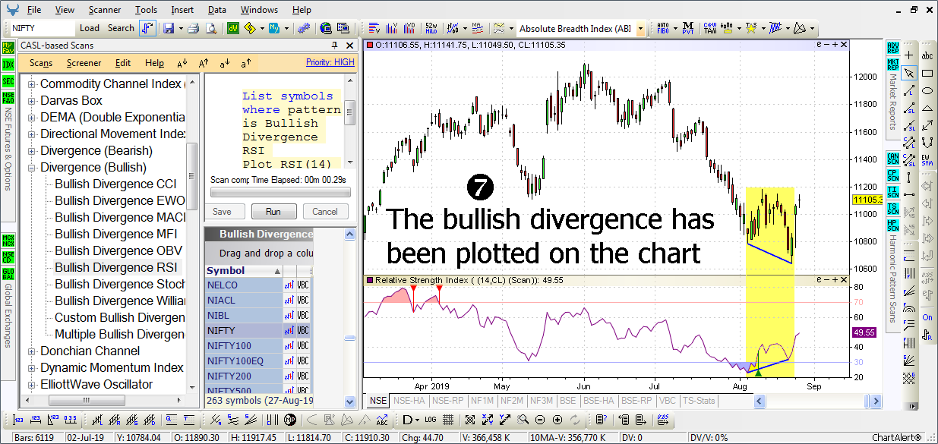938x444 pixels.
Task: Open the Scans menu in the scans panel
Action: tap(41, 63)
